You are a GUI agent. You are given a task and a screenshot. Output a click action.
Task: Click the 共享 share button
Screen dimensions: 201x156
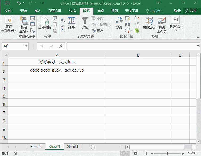(x=191, y=11)
